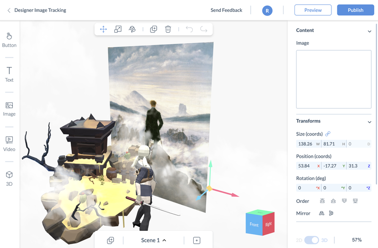378x248 pixels.
Task: Click the Undo arrow
Action: [189, 29]
